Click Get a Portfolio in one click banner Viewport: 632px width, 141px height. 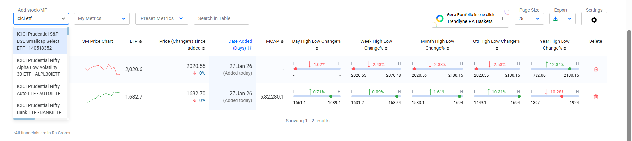[470, 18]
